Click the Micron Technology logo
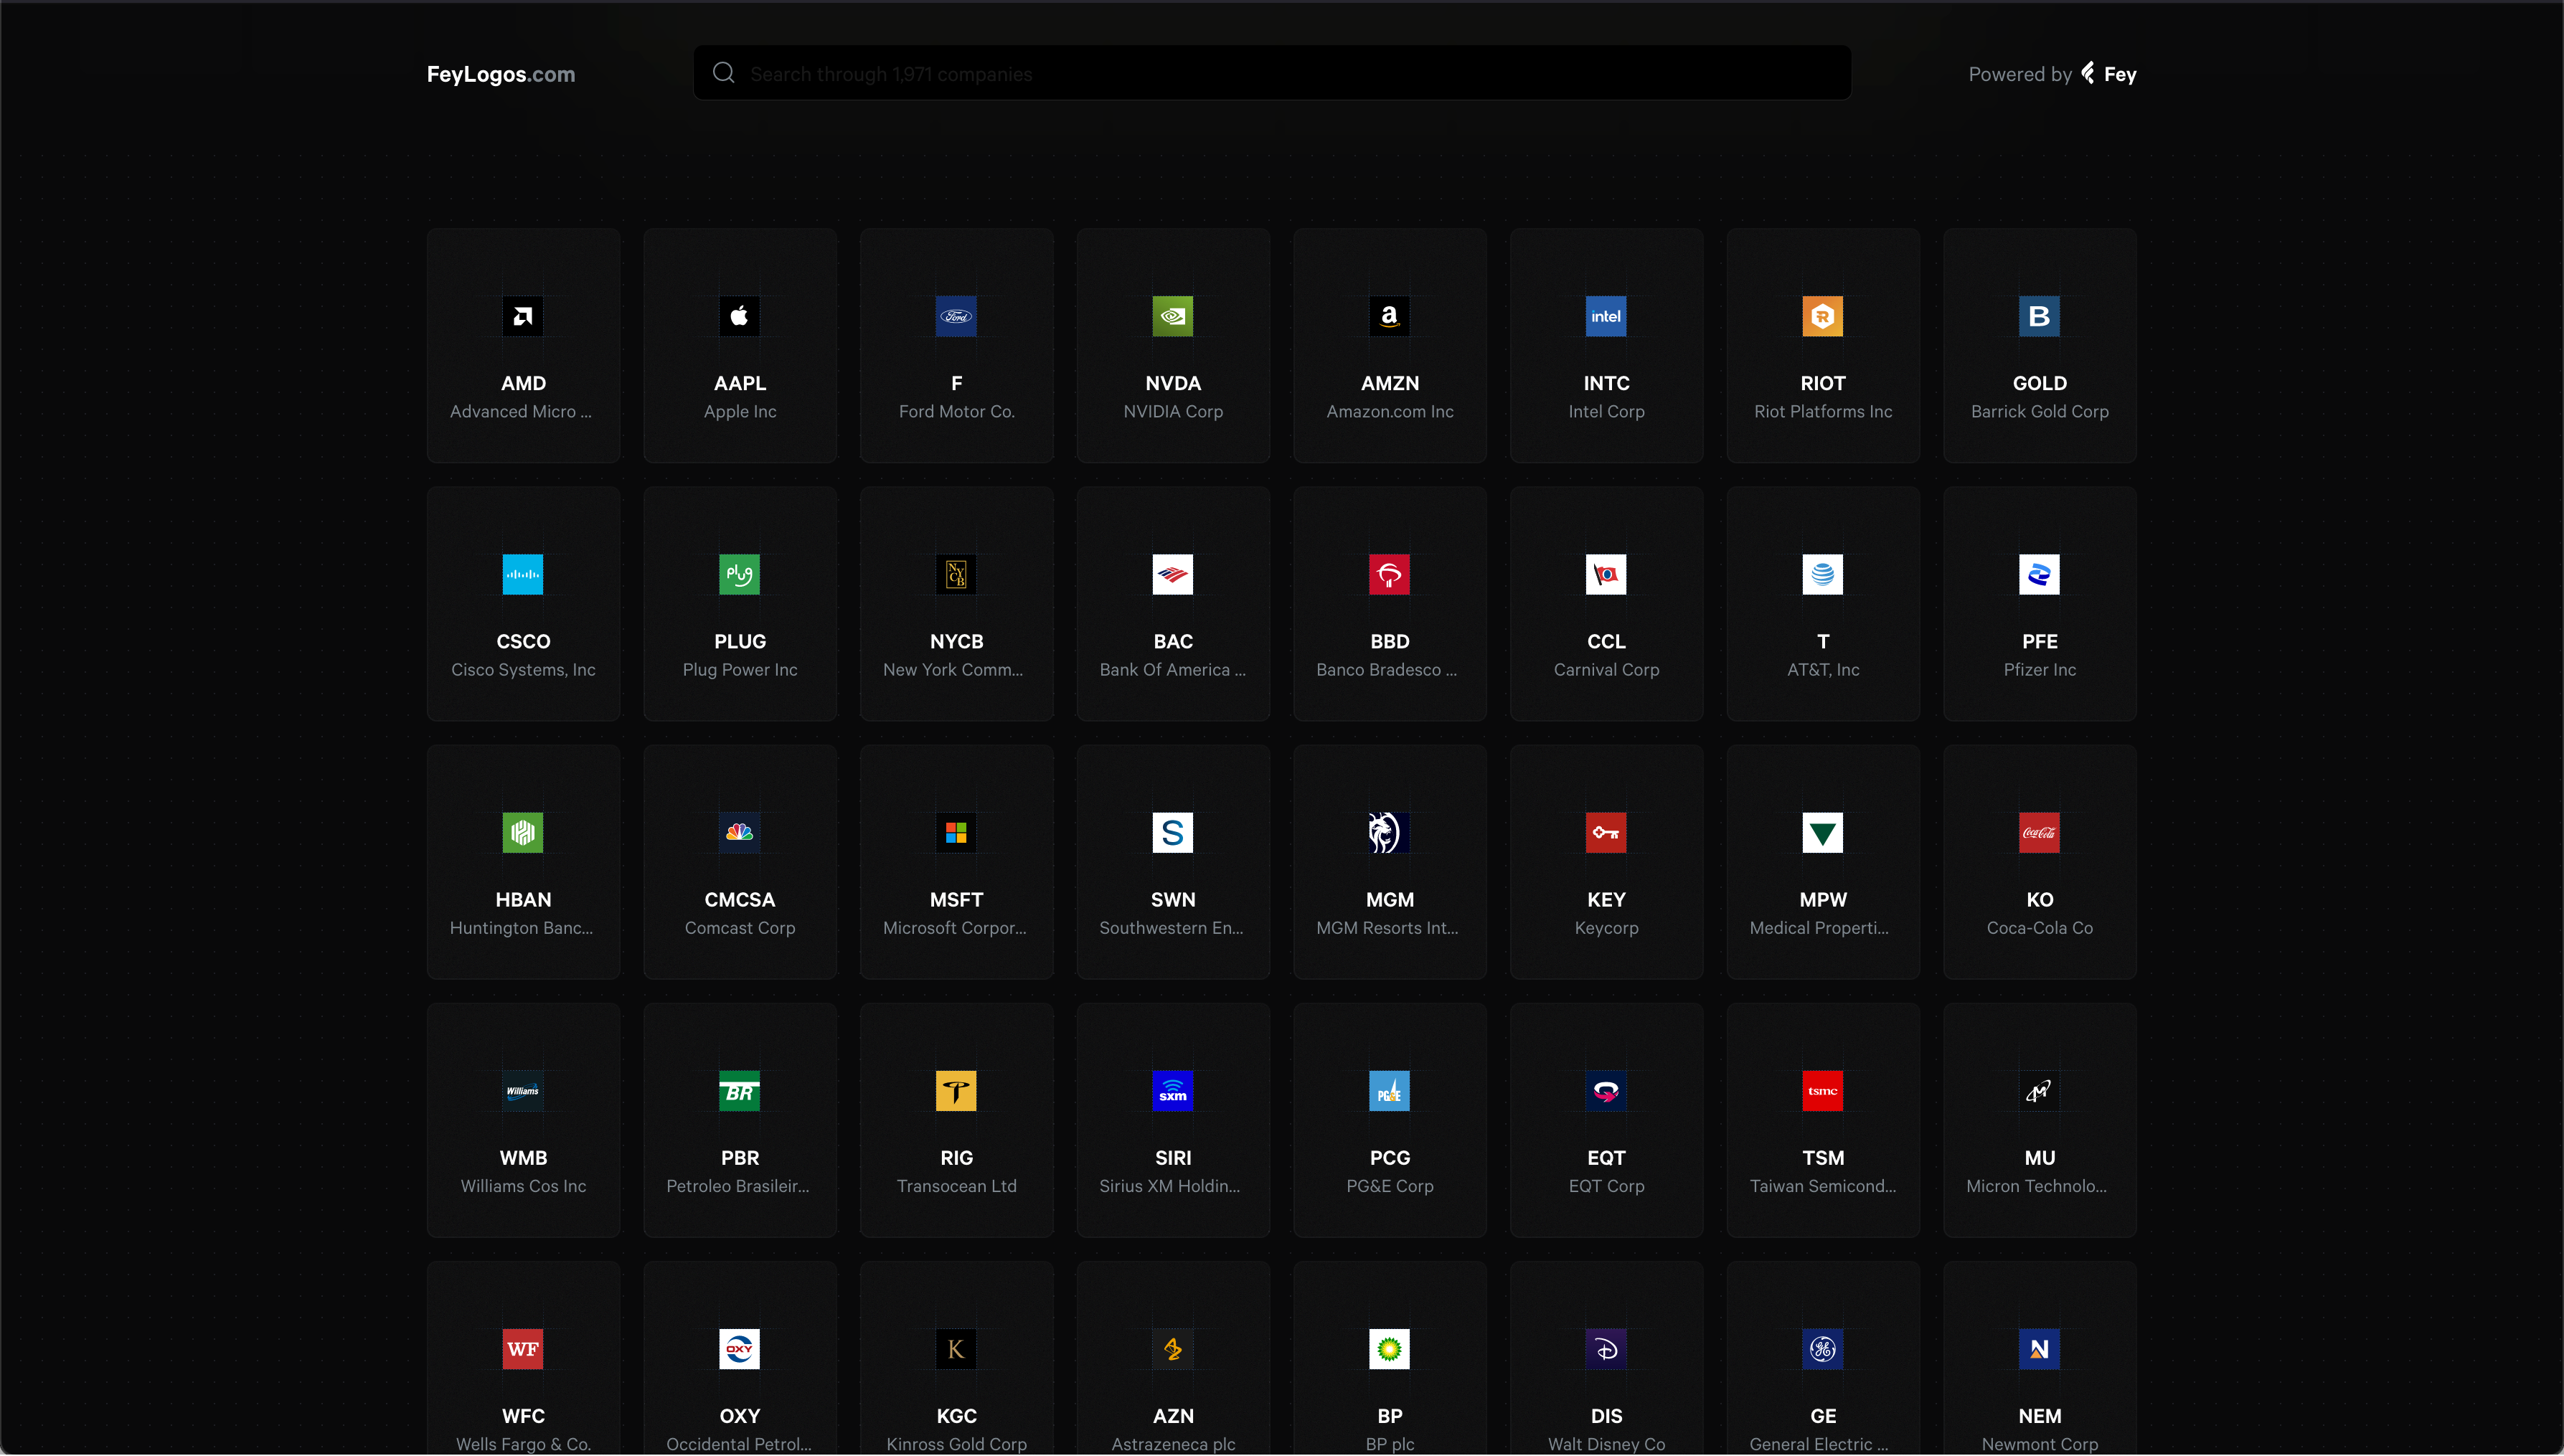Image resolution: width=2564 pixels, height=1456 pixels. (x=2040, y=1090)
